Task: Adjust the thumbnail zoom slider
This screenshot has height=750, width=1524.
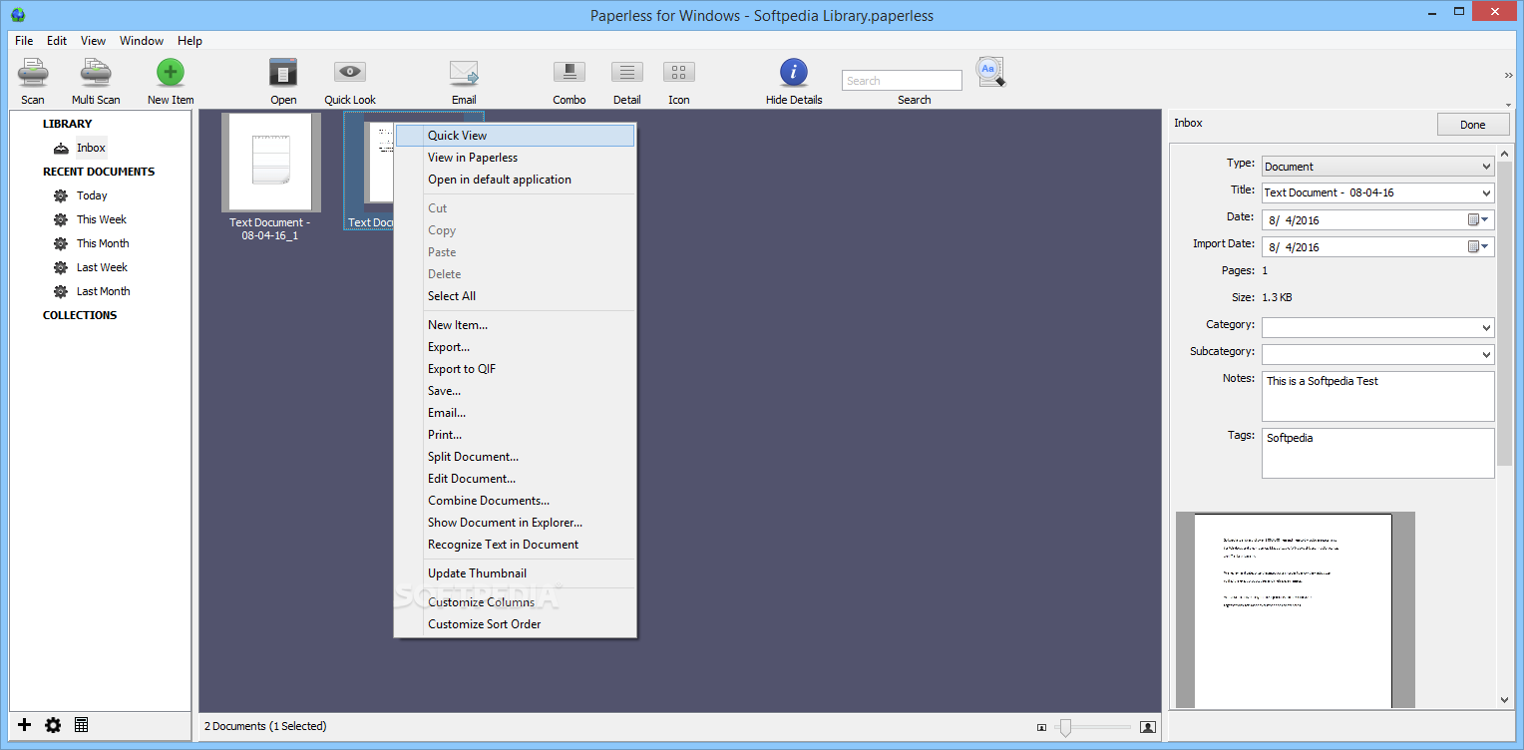Action: point(1065,727)
